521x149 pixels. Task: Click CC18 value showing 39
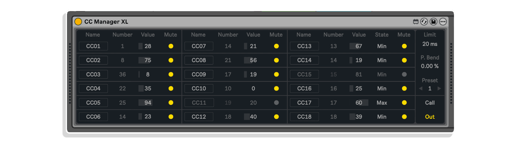[x=359, y=117]
